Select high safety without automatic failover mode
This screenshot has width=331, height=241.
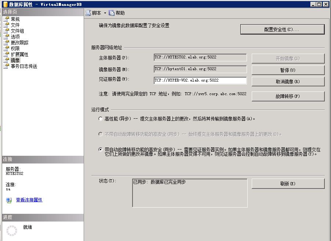coord(101,134)
